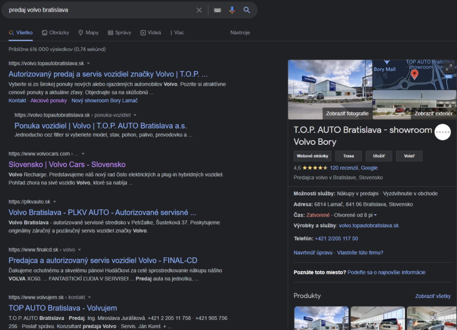Click the red map pin marker
Screen dimensions: 457x330
click(x=414, y=75)
